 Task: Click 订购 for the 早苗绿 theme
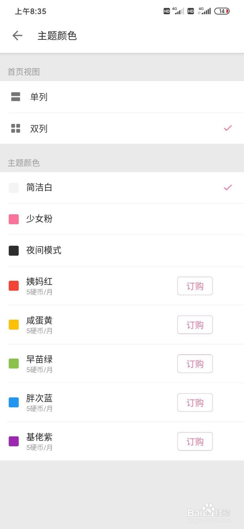(195, 364)
